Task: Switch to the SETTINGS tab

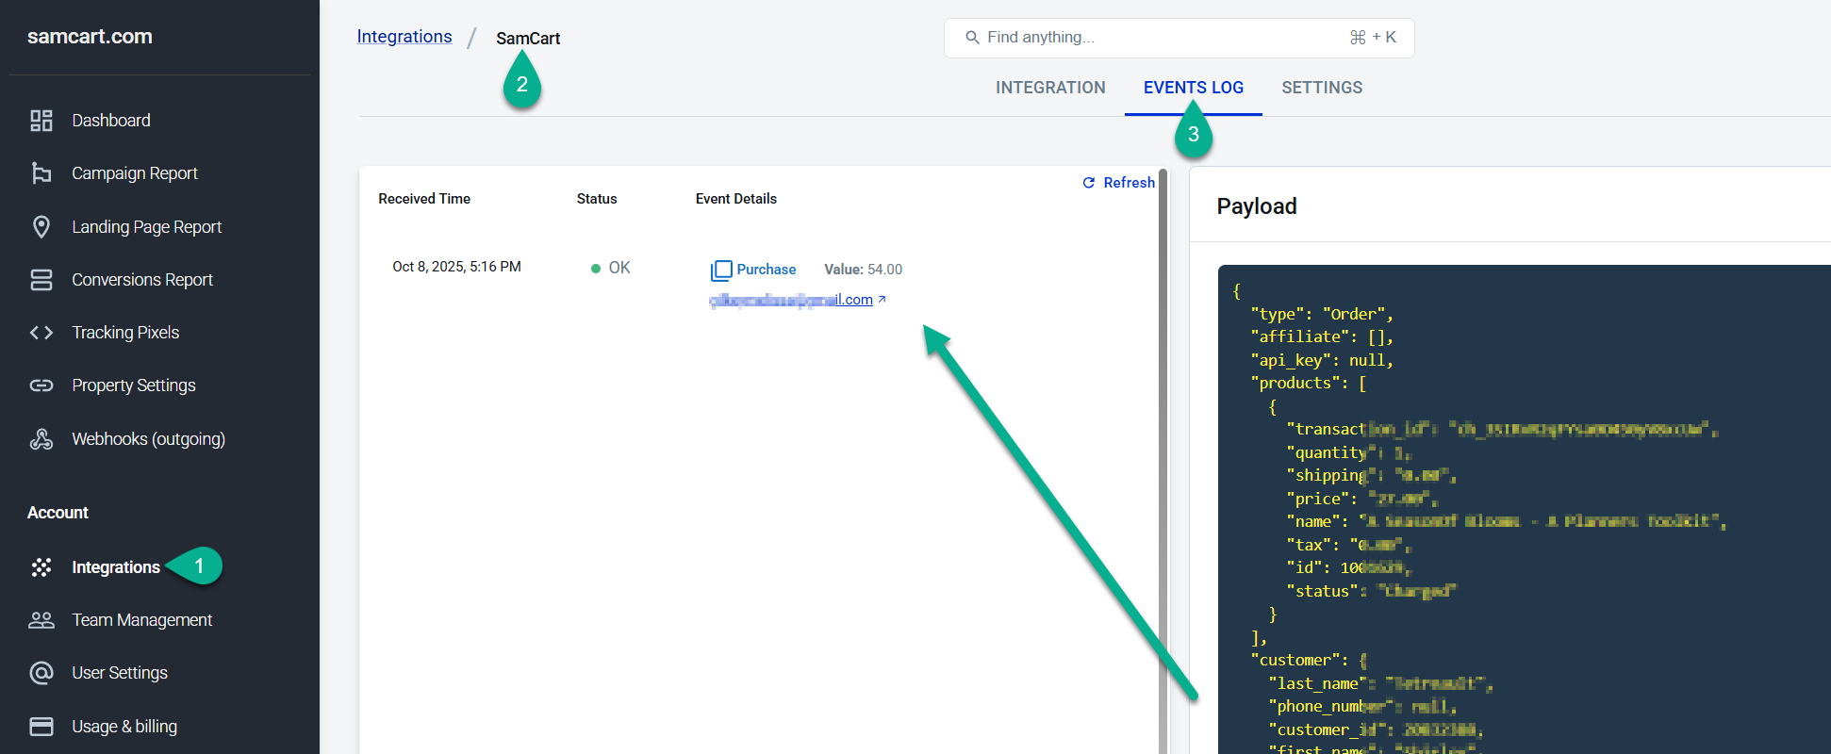Action: [x=1322, y=88]
